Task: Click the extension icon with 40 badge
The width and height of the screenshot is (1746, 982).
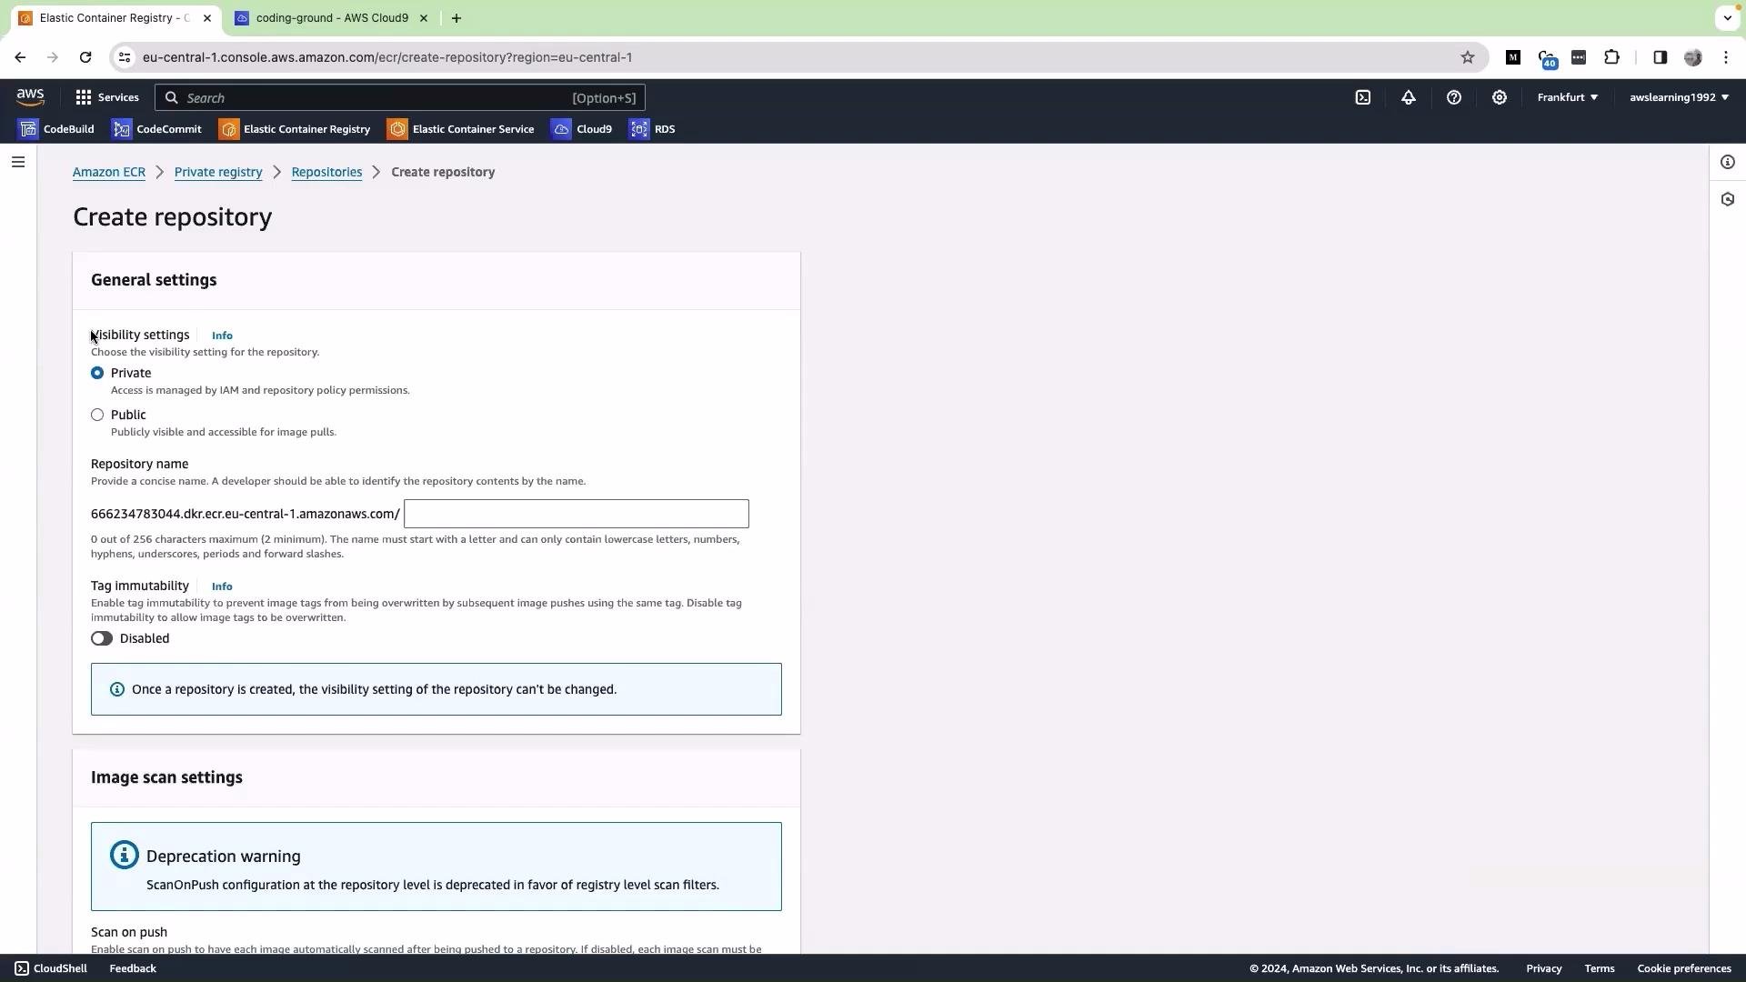Action: pyautogui.click(x=1547, y=59)
